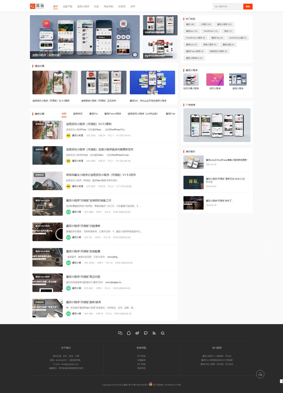The image size is (283, 393).
Task: Click the search input field
Action: click(x=228, y=7)
